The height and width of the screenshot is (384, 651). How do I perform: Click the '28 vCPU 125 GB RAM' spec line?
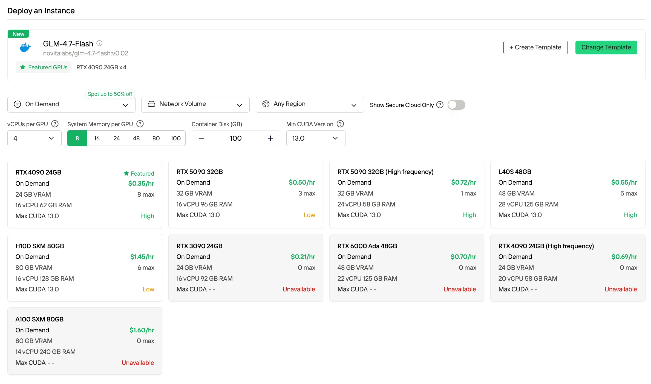(528, 204)
